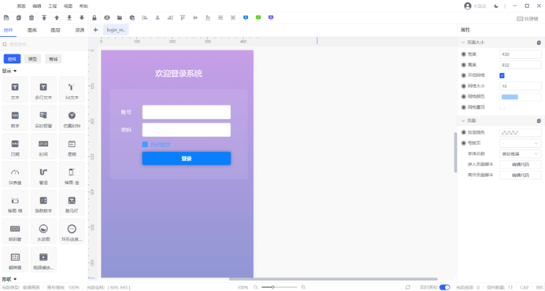Select the 多行文本 widget
This screenshot has height=291, width=545.
[43, 90]
